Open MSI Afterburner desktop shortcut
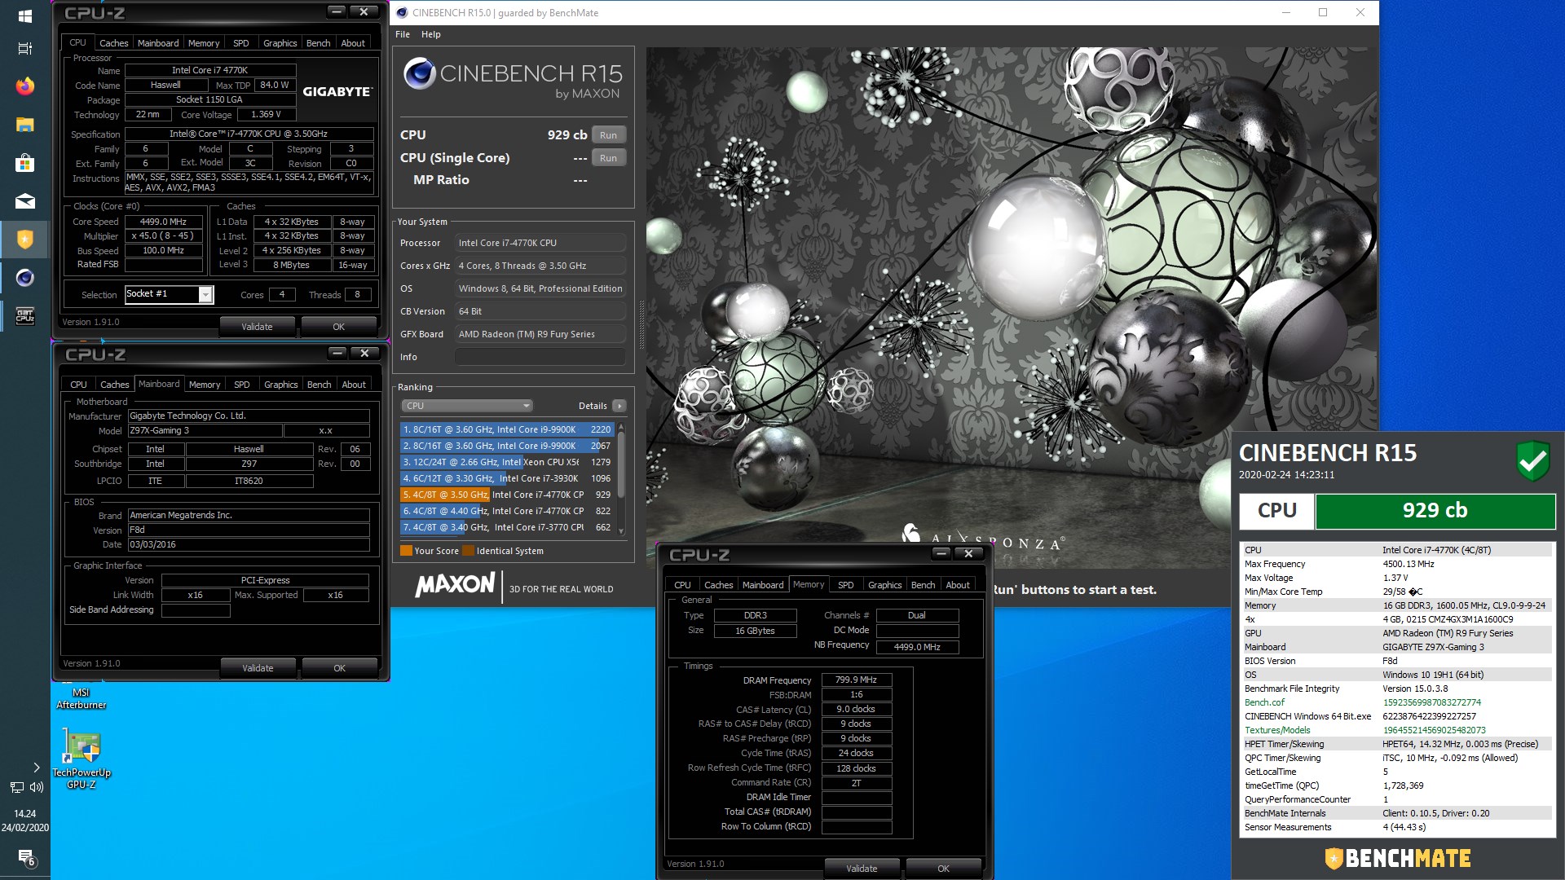 click(x=81, y=698)
